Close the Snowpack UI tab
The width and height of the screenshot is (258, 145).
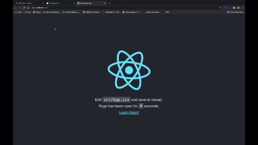point(74,3)
